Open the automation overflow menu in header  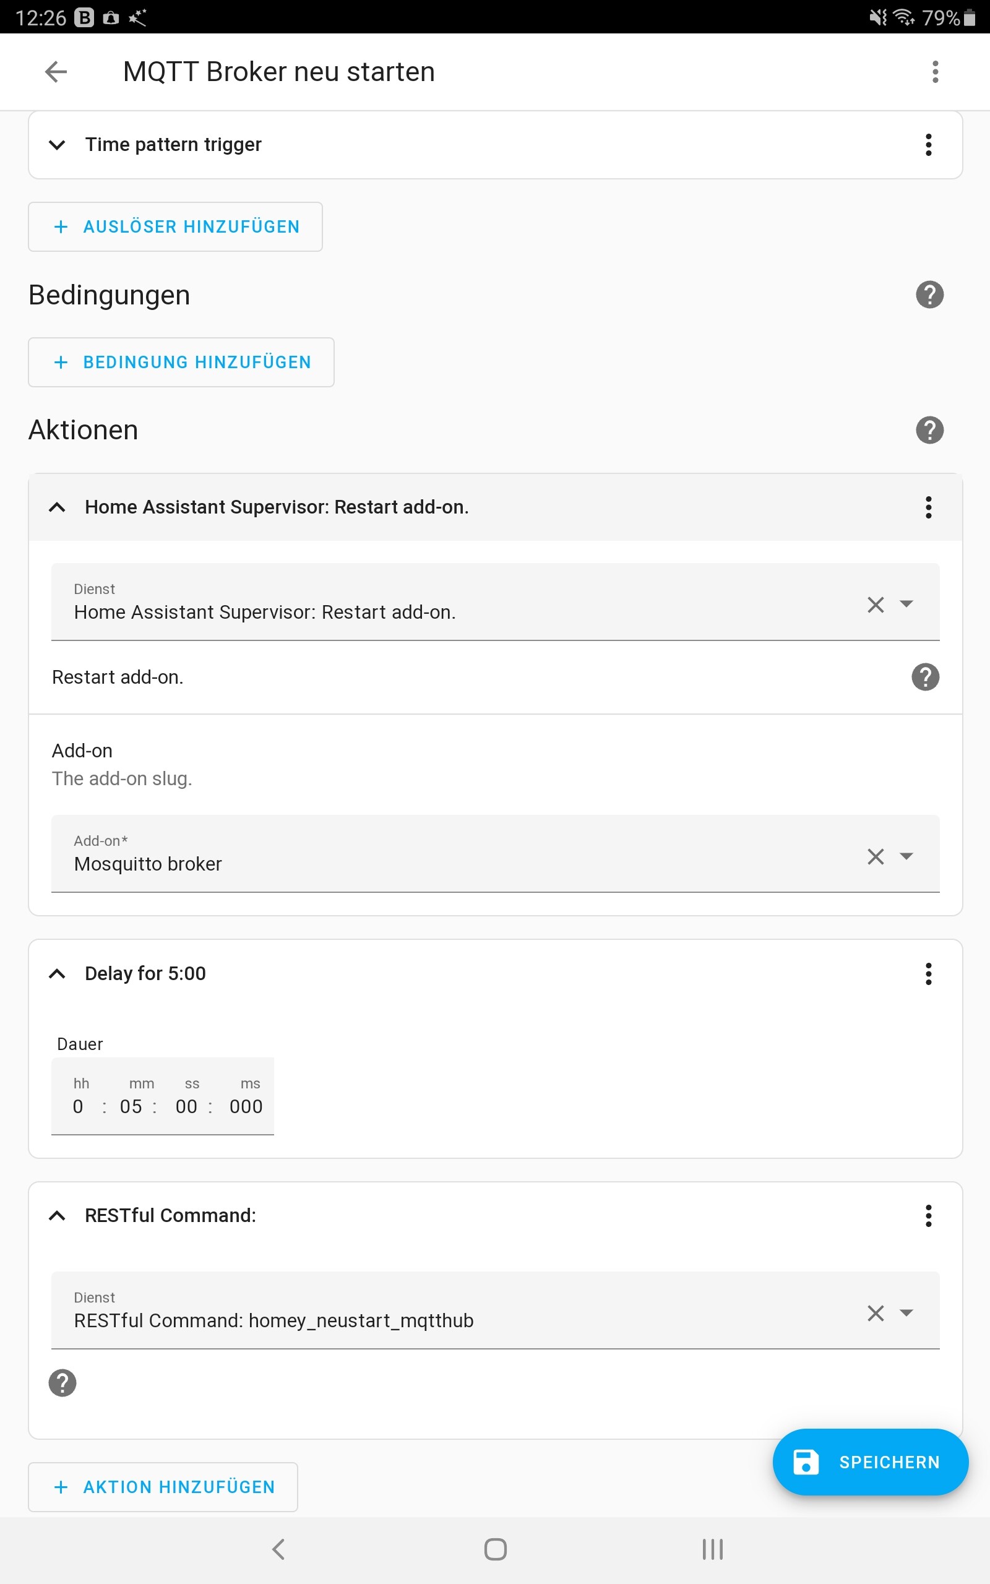(935, 71)
